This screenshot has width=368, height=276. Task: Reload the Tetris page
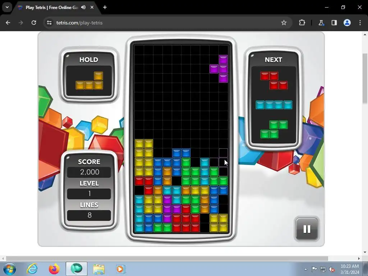click(34, 23)
